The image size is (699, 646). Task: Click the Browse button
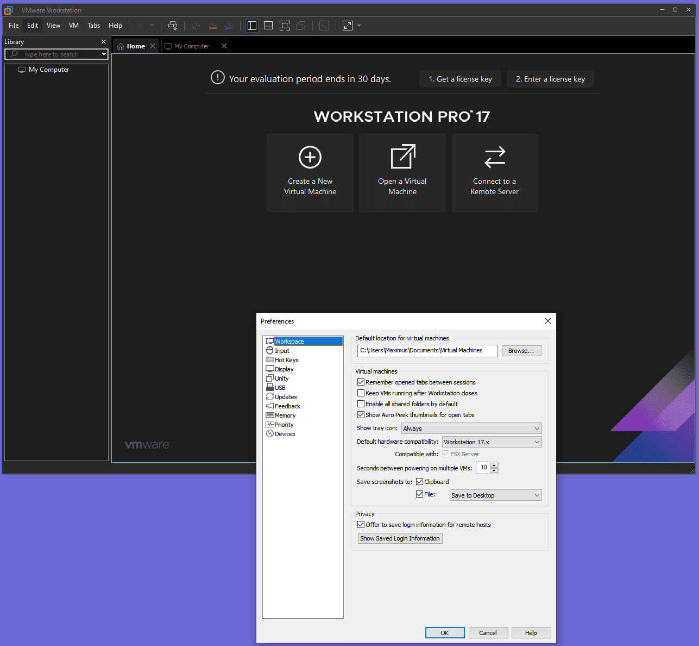521,351
